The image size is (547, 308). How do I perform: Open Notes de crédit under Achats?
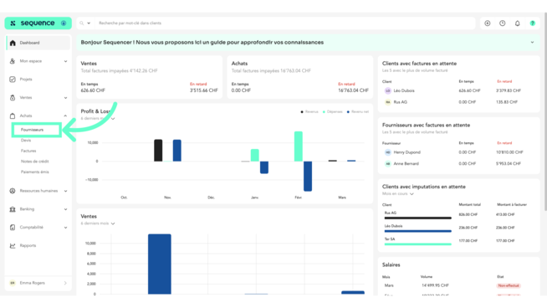pos(34,162)
